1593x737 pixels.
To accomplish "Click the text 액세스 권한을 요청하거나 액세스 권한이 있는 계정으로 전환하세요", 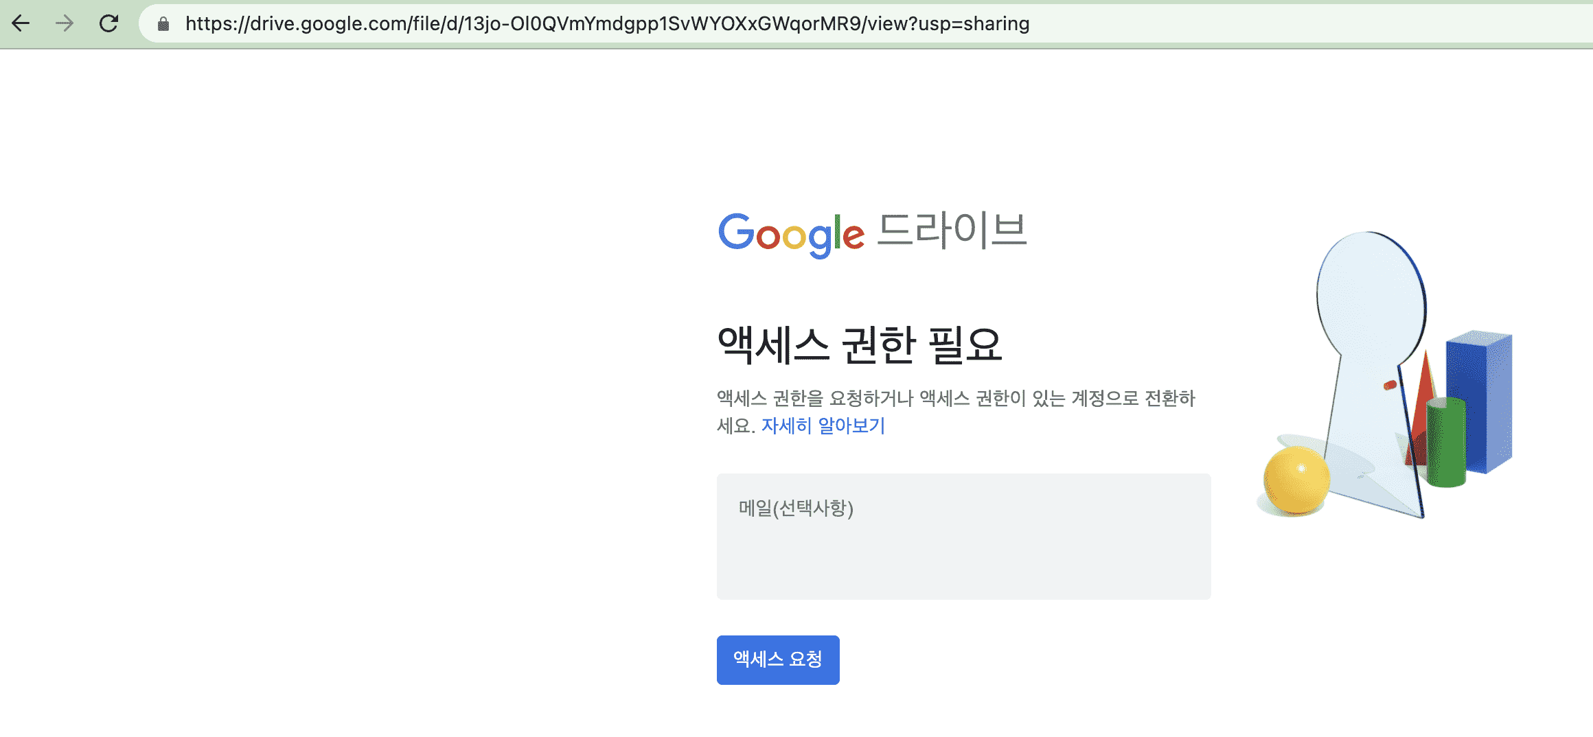I will pyautogui.click(x=956, y=412).
